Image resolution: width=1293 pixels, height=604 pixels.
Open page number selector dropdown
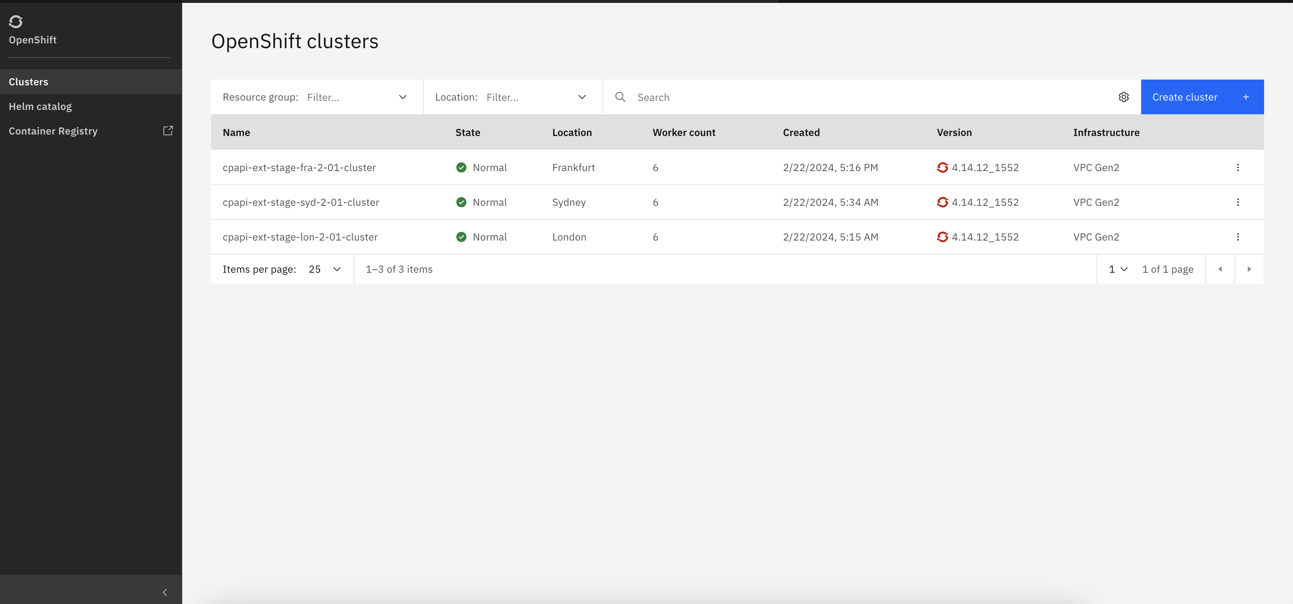tap(1118, 269)
